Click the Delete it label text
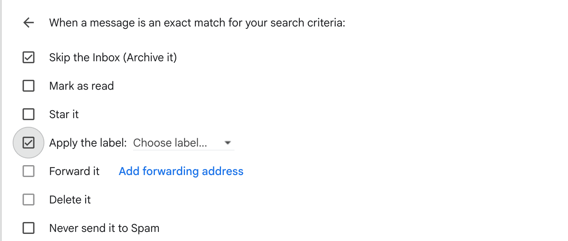 [70, 200]
